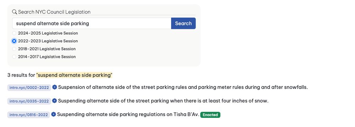The height and width of the screenshot is (127, 355).
Task: Open the Tisha B'Av parking regulations result title
Action: pyautogui.click(x=128, y=114)
